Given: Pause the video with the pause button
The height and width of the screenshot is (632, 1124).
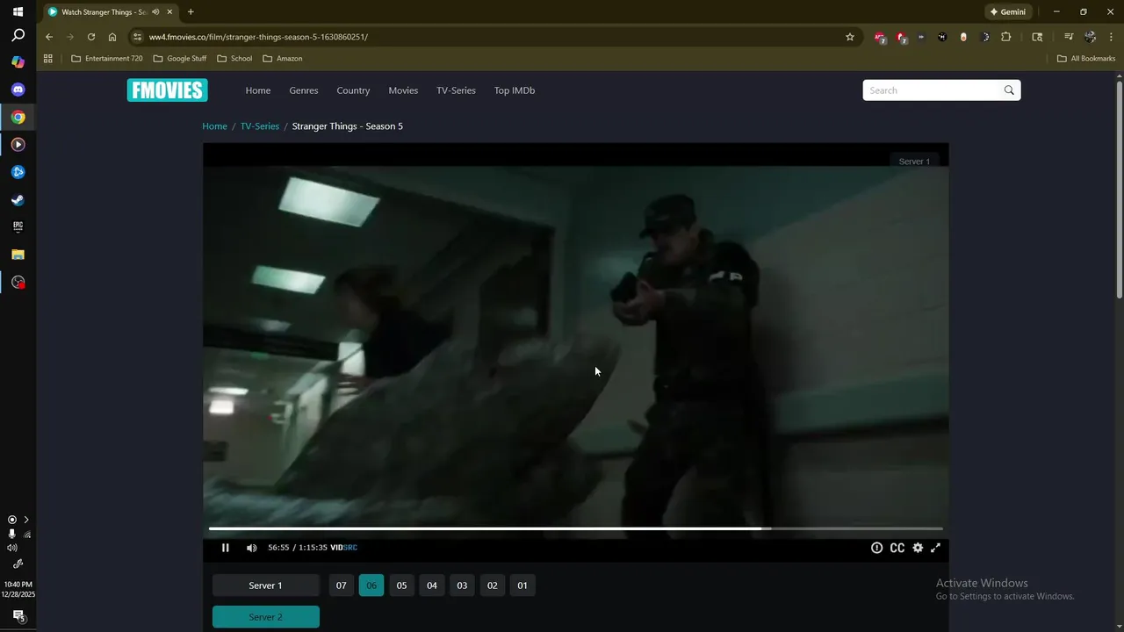Looking at the screenshot, I should tap(225, 548).
